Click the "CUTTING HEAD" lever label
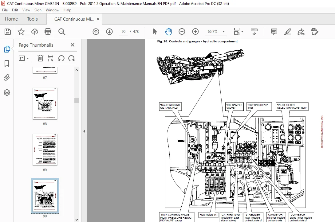 coord(259,106)
